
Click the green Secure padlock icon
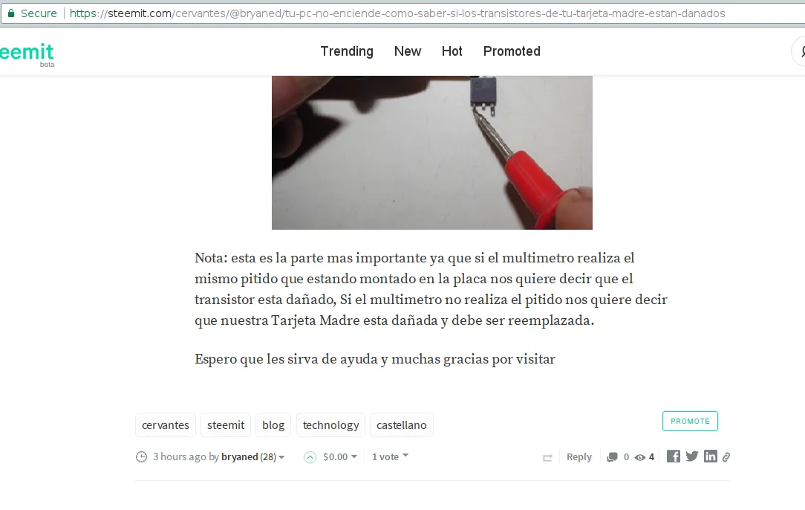[x=11, y=13]
